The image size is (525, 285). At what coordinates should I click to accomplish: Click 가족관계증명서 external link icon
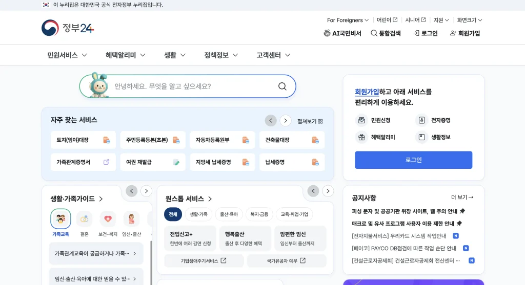106,162
